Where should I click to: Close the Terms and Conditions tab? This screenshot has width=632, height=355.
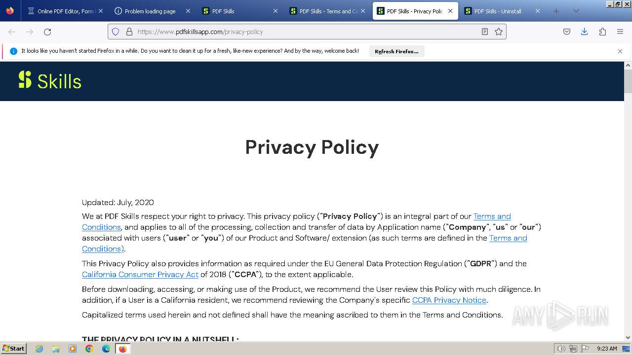click(x=363, y=11)
